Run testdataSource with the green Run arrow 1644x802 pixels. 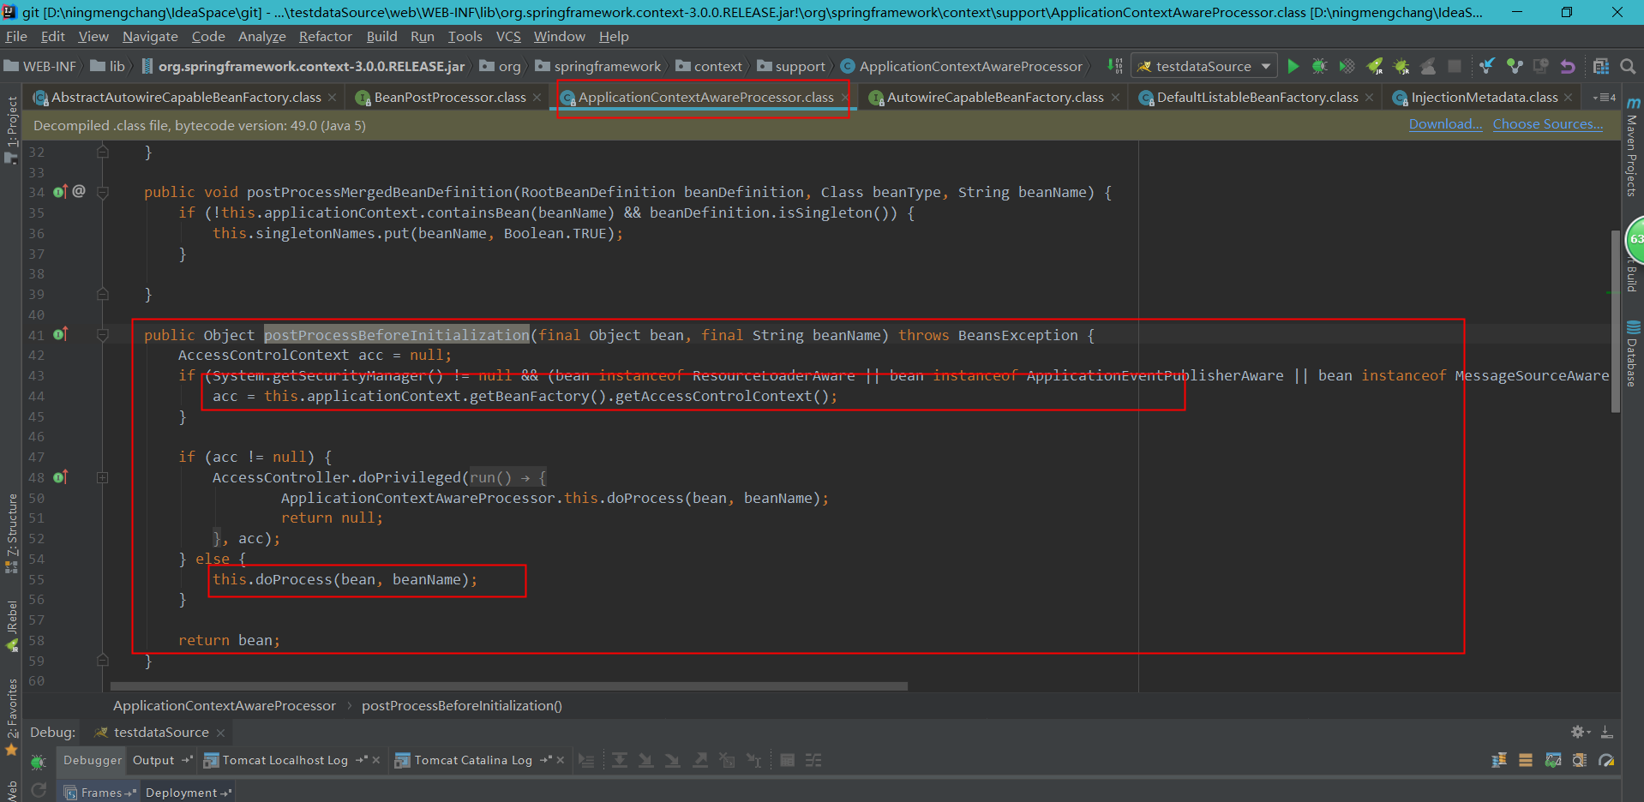[x=1293, y=65]
